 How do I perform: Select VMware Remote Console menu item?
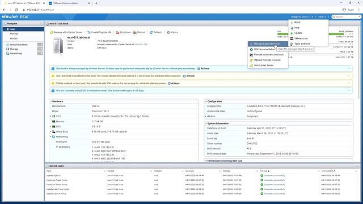(268, 60)
